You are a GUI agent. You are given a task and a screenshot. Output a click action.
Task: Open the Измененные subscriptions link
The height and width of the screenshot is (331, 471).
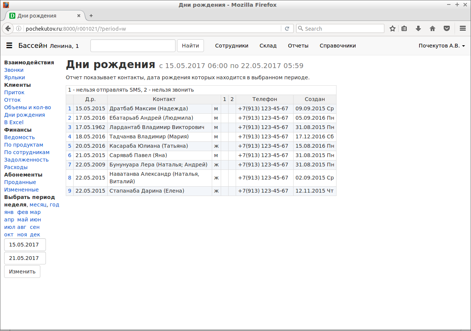[21, 190]
